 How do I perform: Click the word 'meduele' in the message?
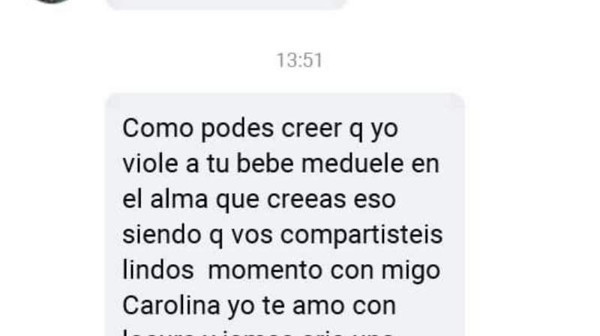(352, 163)
